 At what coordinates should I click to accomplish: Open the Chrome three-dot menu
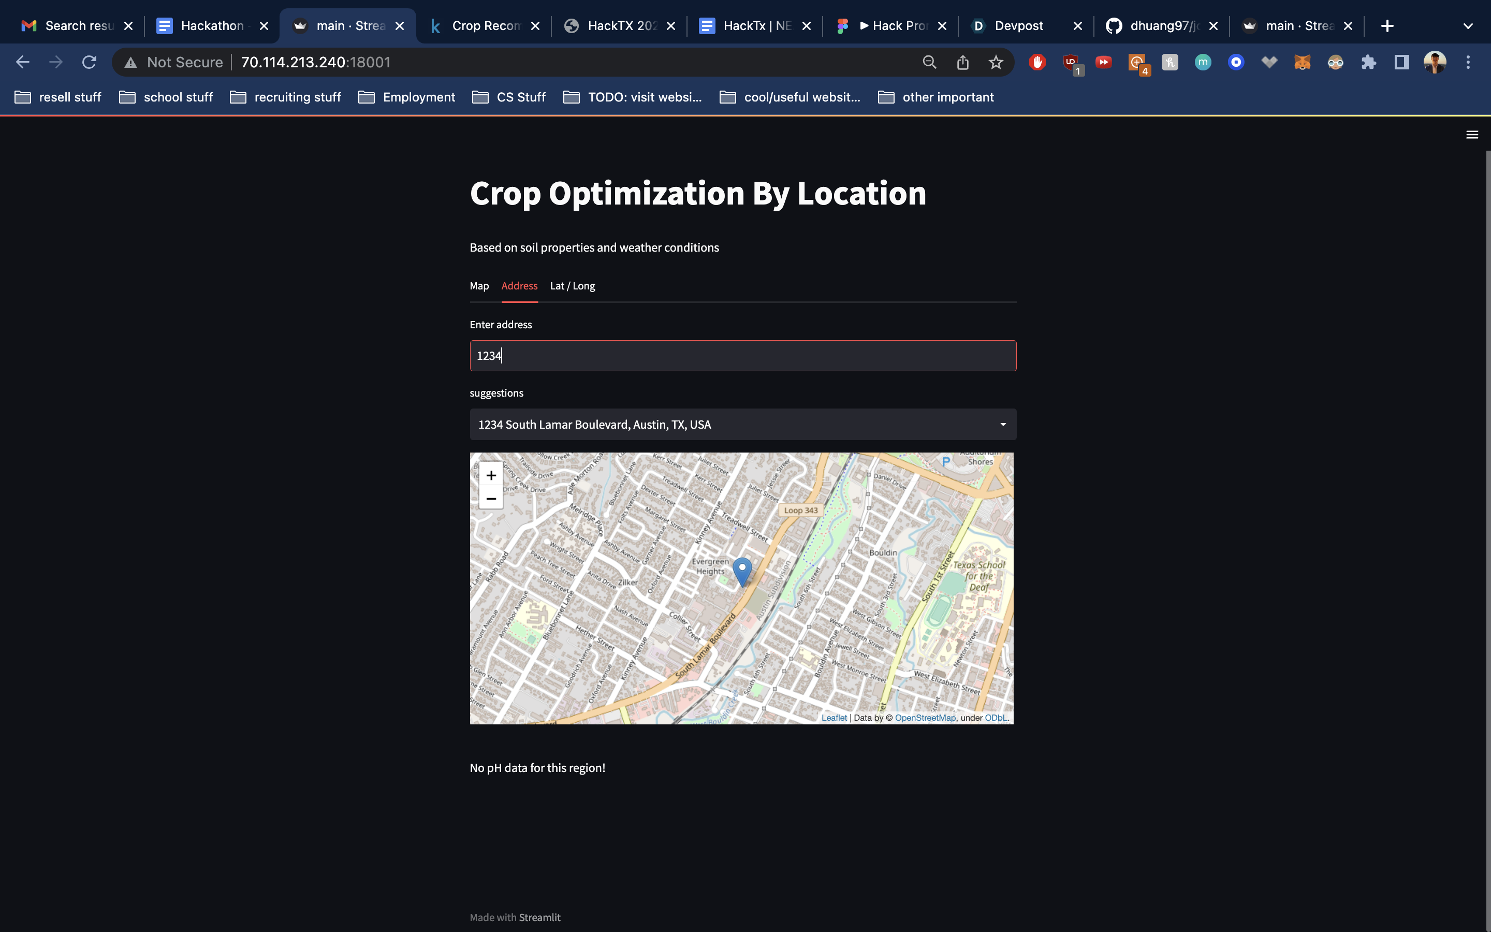pyautogui.click(x=1468, y=62)
